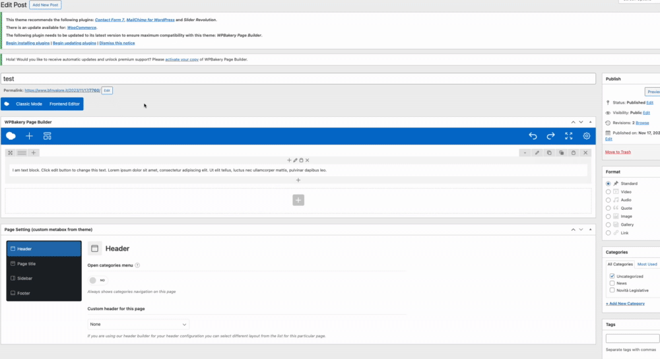Click the Header section title icon
Viewport: 660px width, 359px height.
pyautogui.click(x=94, y=248)
